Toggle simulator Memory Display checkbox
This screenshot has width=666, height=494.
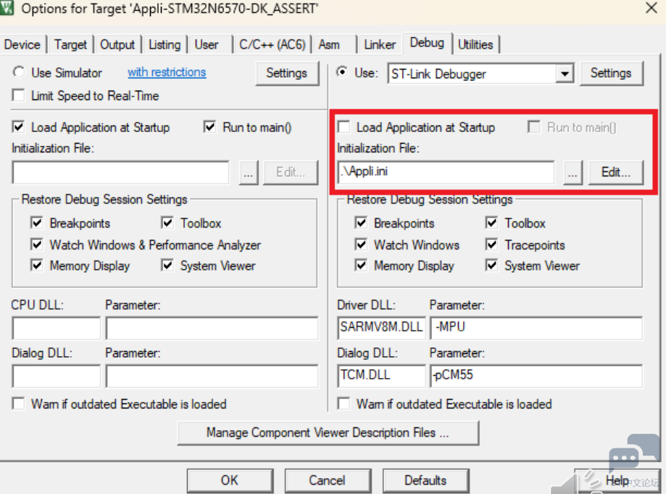[37, 265]
